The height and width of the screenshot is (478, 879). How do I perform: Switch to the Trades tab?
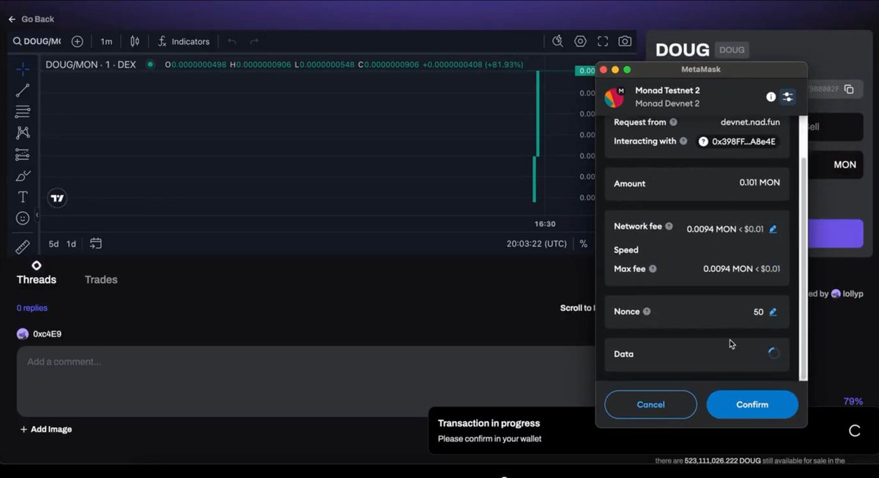coord(101,279)
